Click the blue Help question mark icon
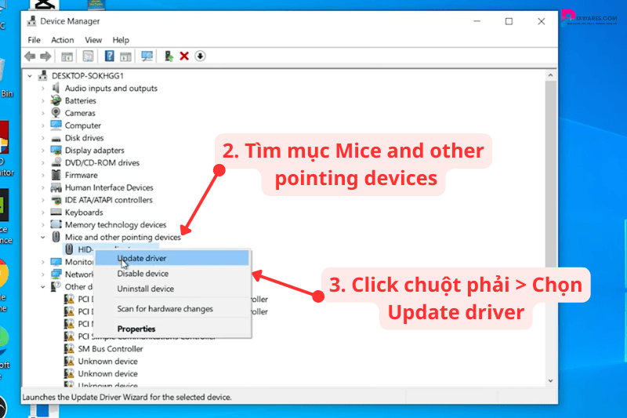 110,56
